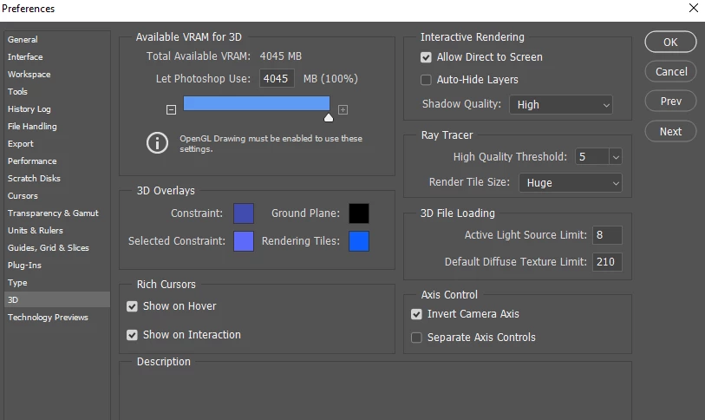The image size is (705, 420).
Task: Click the '4045 MB' VRAM value text
Action: (x=281, y=56)
